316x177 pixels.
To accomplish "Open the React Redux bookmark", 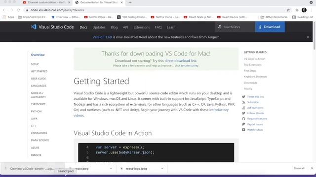I will click(232, 17).
